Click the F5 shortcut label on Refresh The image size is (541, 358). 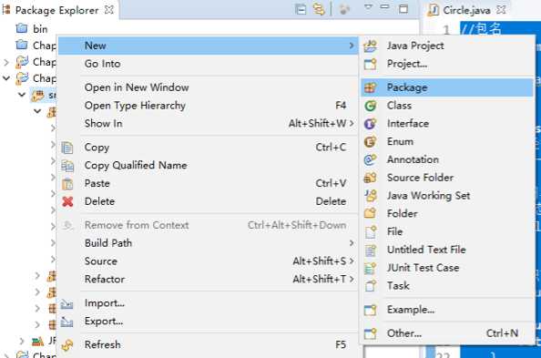341,345
